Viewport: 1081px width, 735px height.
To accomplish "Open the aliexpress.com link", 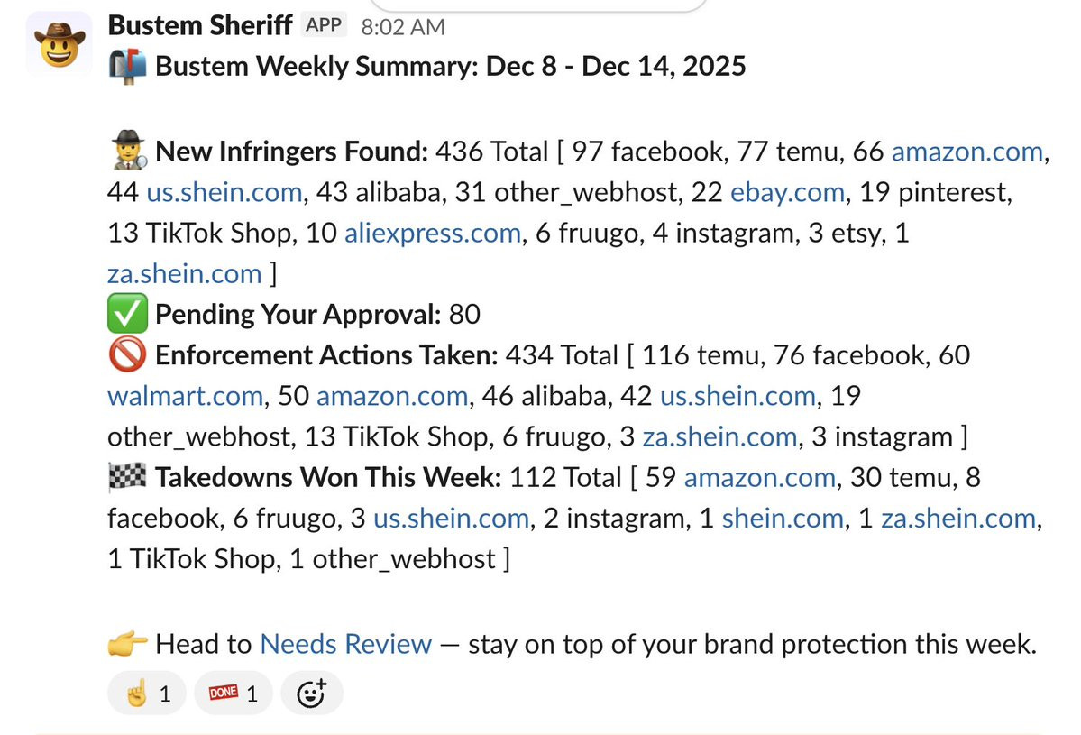I will pos(433,234).
